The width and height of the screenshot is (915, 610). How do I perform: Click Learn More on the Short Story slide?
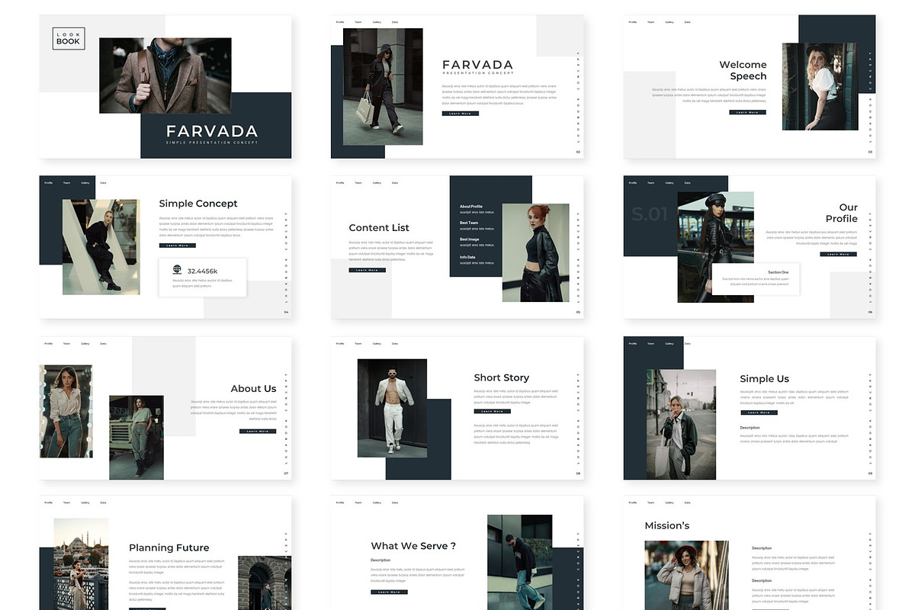point(493,412)
